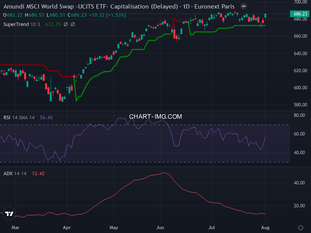
Task: Click the change value +10.32 (+1.53%)
Action: coord(108,15)
